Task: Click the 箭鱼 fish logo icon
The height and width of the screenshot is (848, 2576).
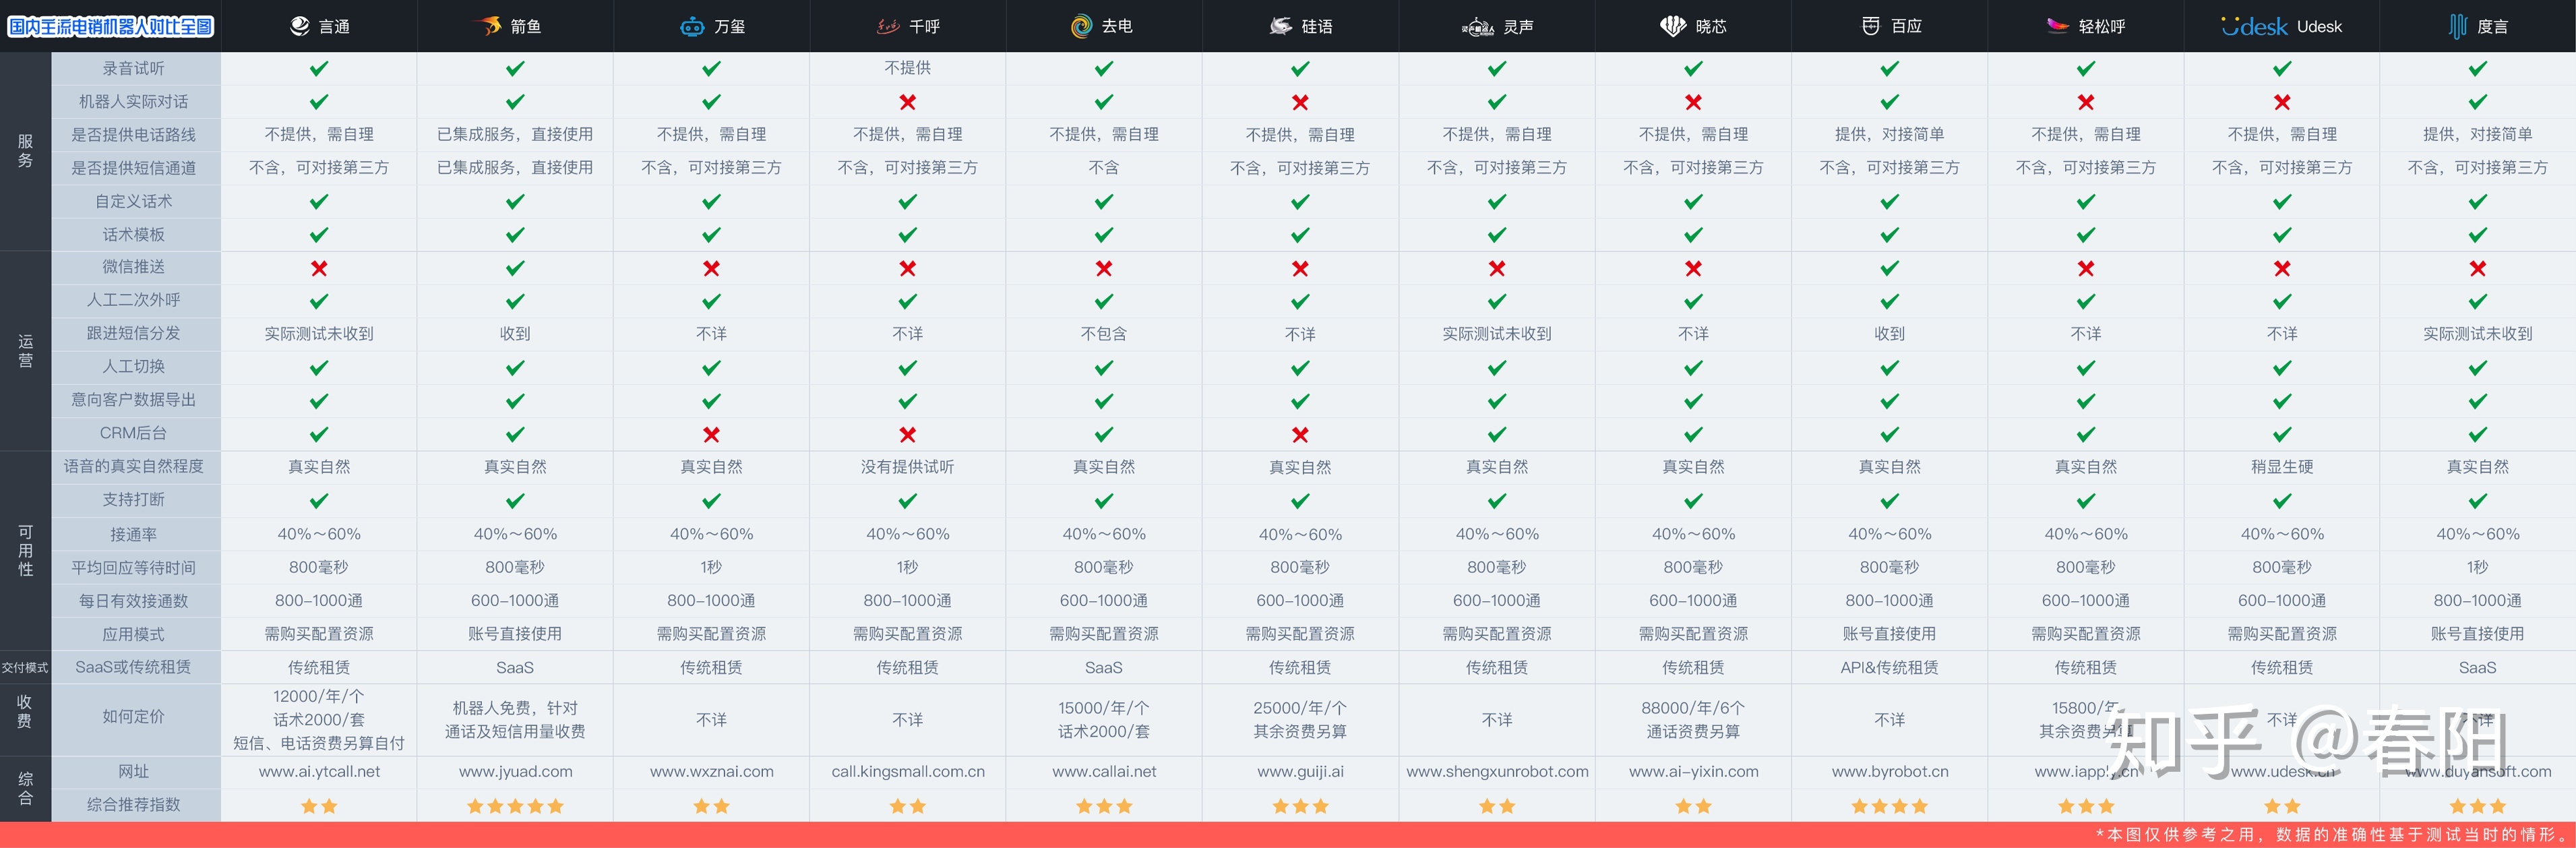Action: (486, 26)
